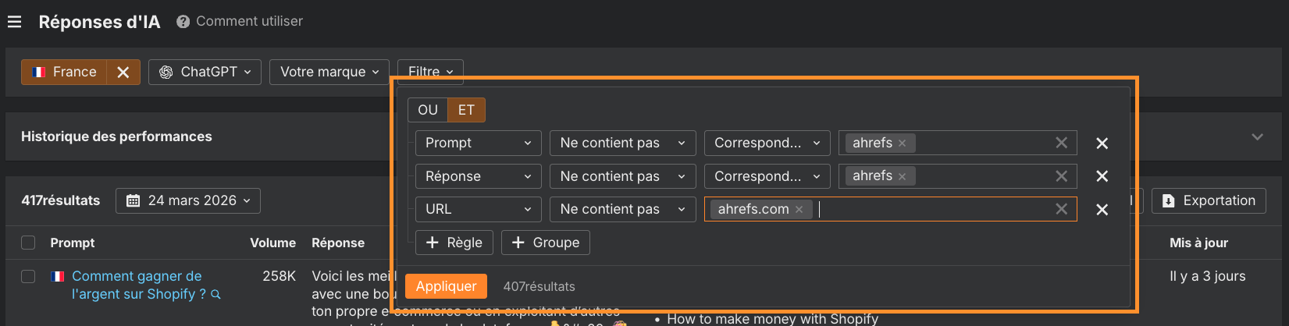This screenshot has width=1289, height=326.
Task: Clear the URL rule value field
Action: [x=1061, y=209]
